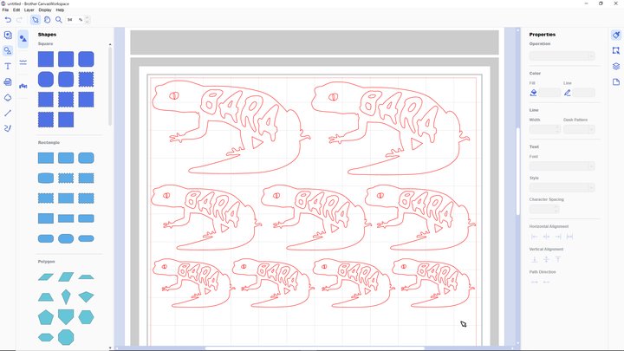Click the canvas horizontal scrollbar
The width and height of the screenshot is (624, 351).
tap(315, 348)
